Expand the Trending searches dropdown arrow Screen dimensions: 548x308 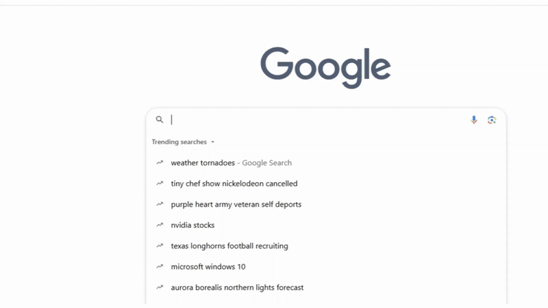click(x=212, y=142)
